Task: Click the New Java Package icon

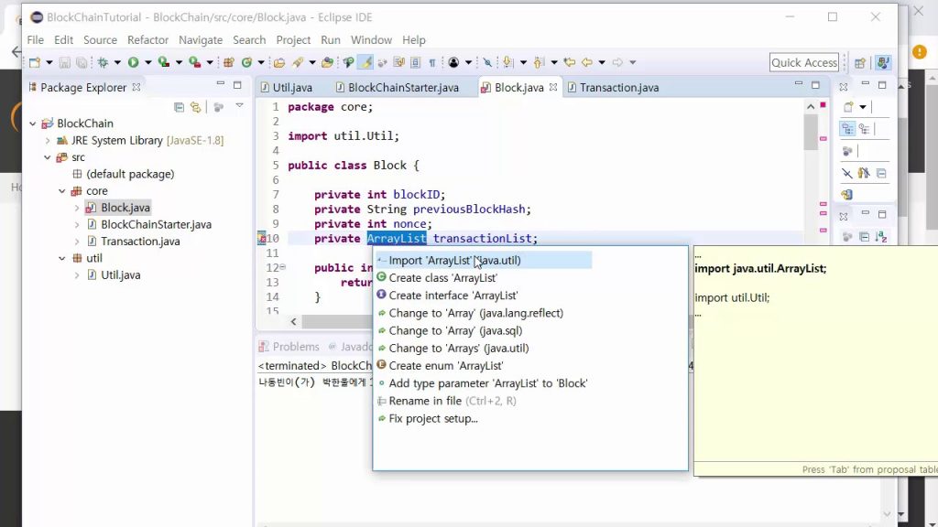Action: [x=228, y=62]
